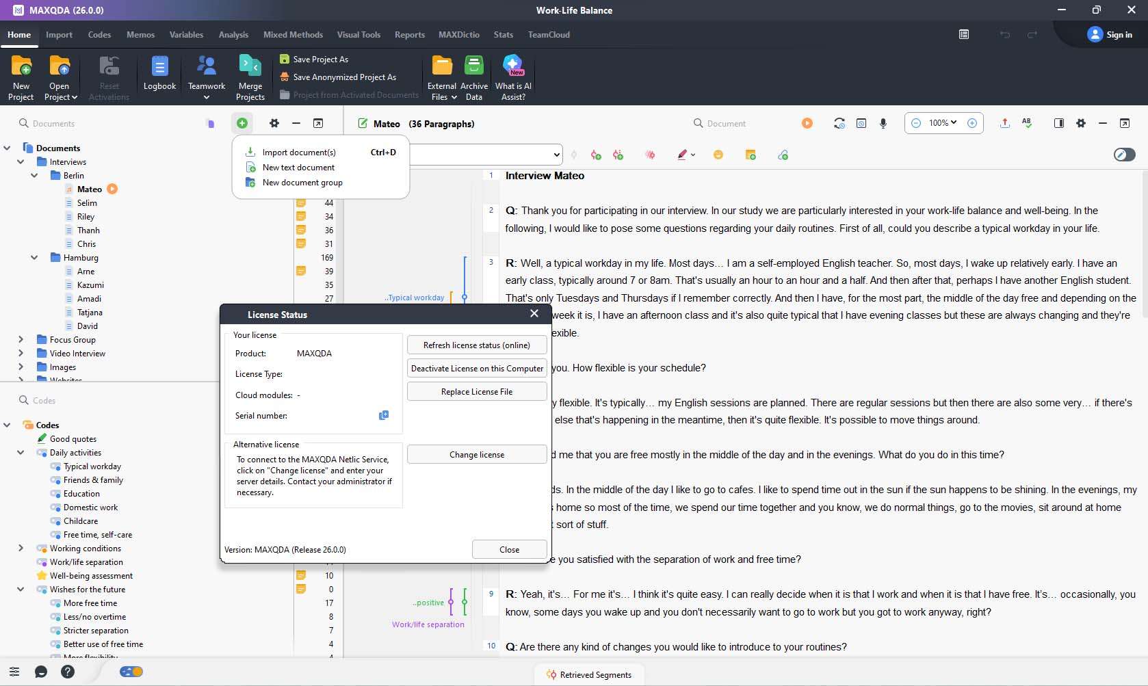1148x686 pixels.
Task: Collapse the Hamburg document group
Action: pos(34,258)
